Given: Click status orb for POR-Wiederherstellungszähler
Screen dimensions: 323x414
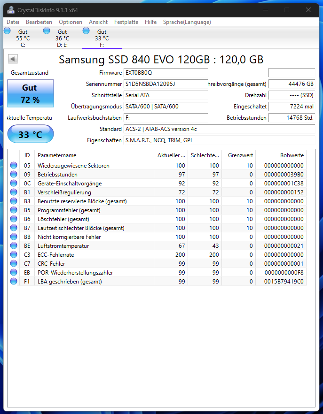Looking at the screenshot, I should coord(14,272).
